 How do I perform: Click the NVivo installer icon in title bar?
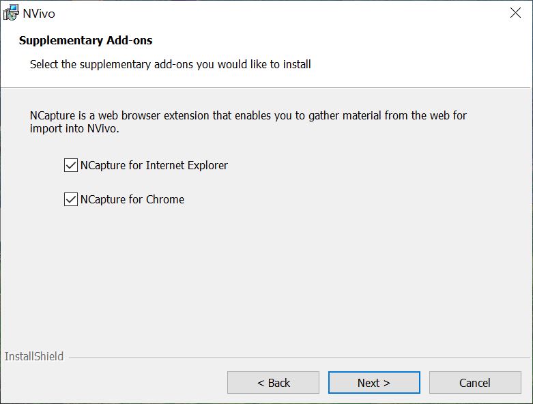click(x=11, y=12)
